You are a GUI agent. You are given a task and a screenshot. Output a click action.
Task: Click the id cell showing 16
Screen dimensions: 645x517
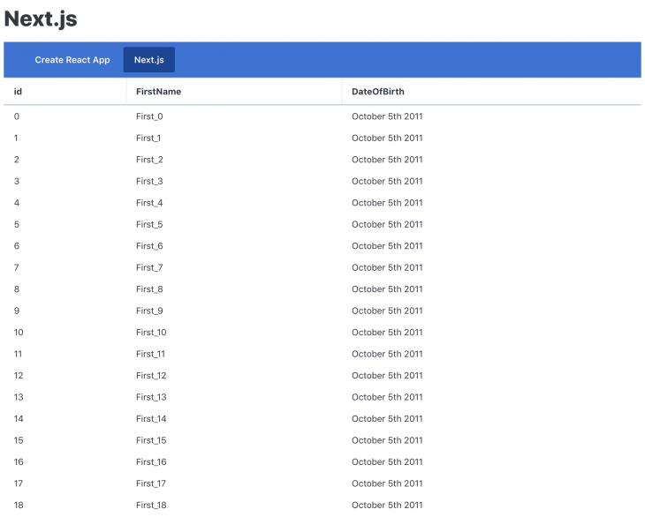coord(19,462)
